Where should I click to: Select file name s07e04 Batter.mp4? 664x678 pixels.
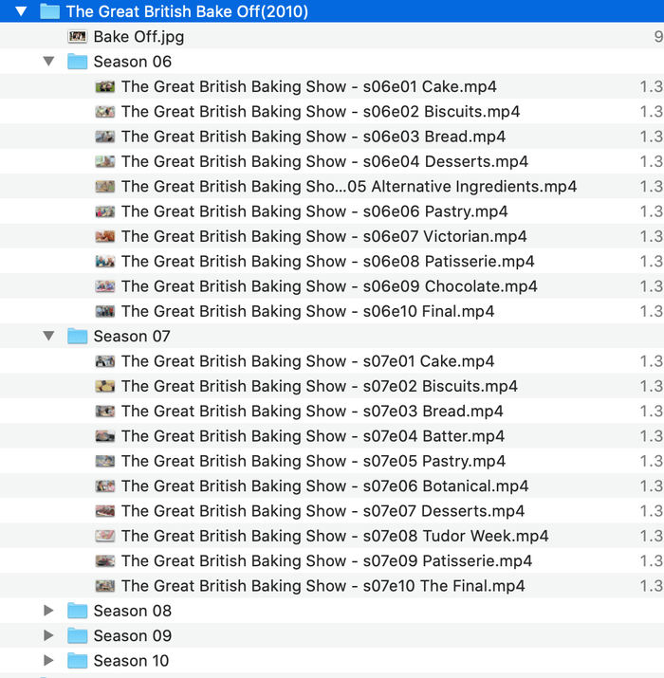coord(313,436)
